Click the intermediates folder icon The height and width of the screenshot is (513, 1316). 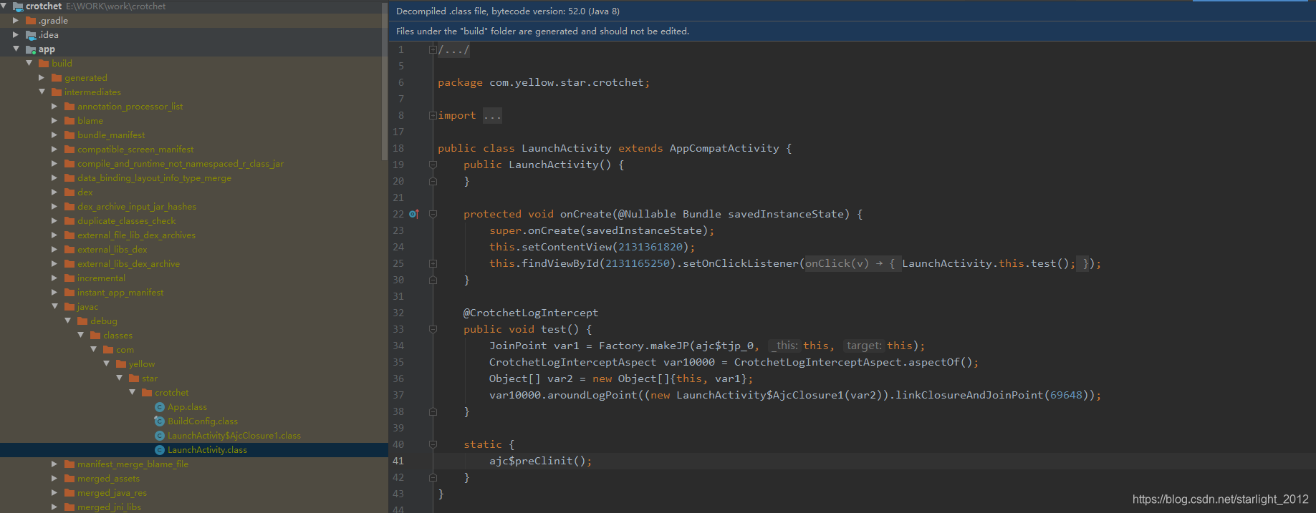(57, 92)
